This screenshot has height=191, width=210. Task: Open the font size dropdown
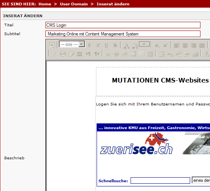(72, 44)
